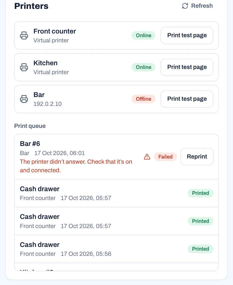
Task: Click the red Failed status badge
Action: [x=165, y=157]
